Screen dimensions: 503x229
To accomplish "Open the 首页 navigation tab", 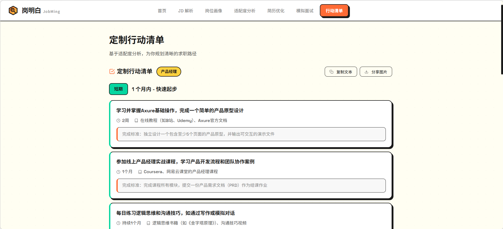I will pyautogui.click(x=162, y=11).
